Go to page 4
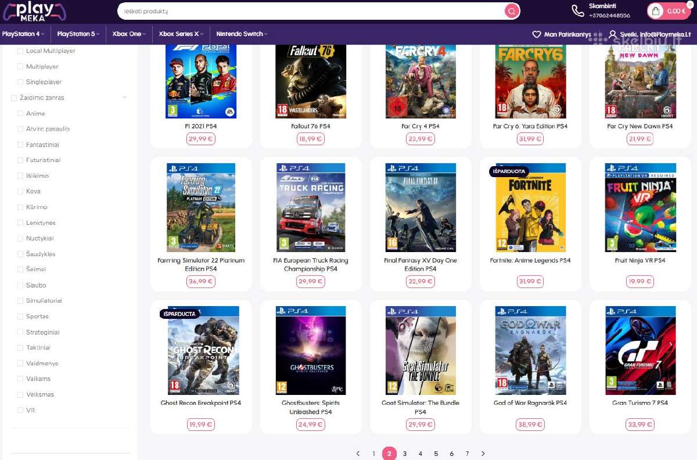Screen dimensions: 697x460 point(421,454)
